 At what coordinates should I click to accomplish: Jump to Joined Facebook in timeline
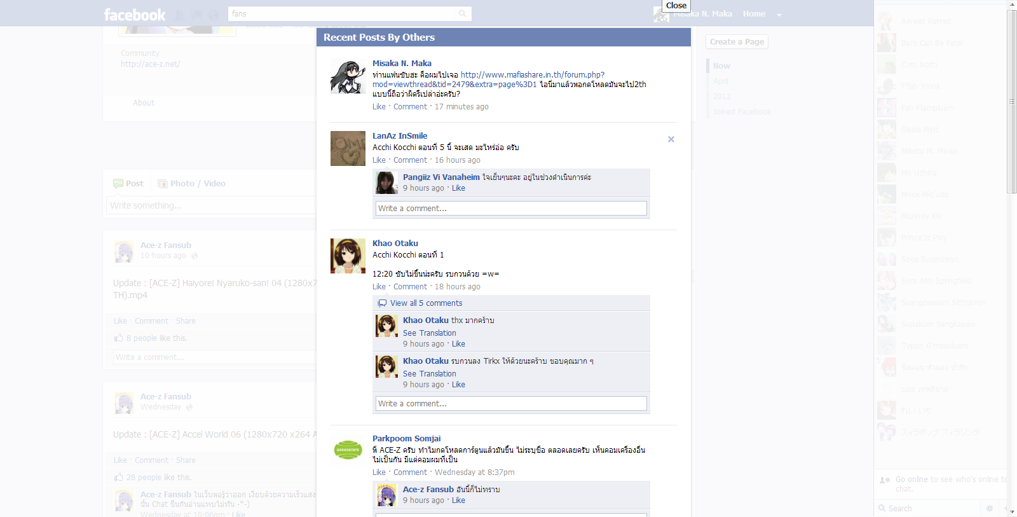(x=742, y=112)
